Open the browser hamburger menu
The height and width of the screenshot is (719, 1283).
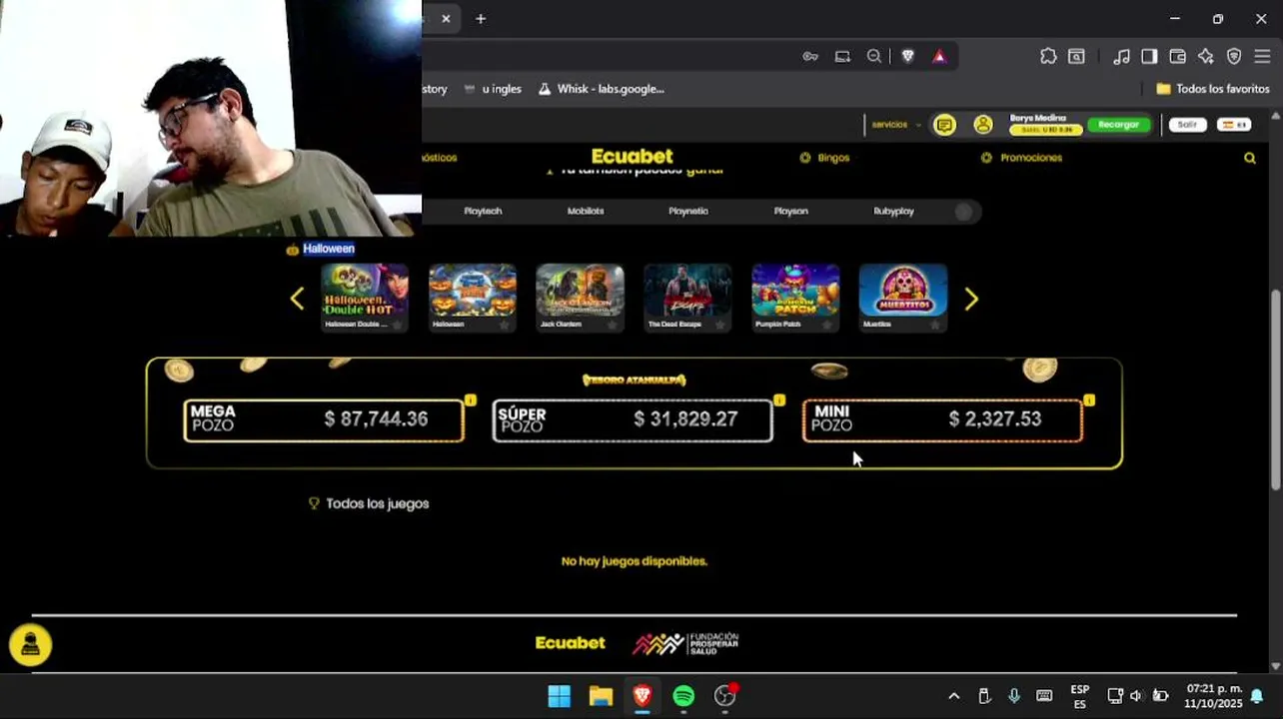pyautogui.click(x=1262, y=57)
